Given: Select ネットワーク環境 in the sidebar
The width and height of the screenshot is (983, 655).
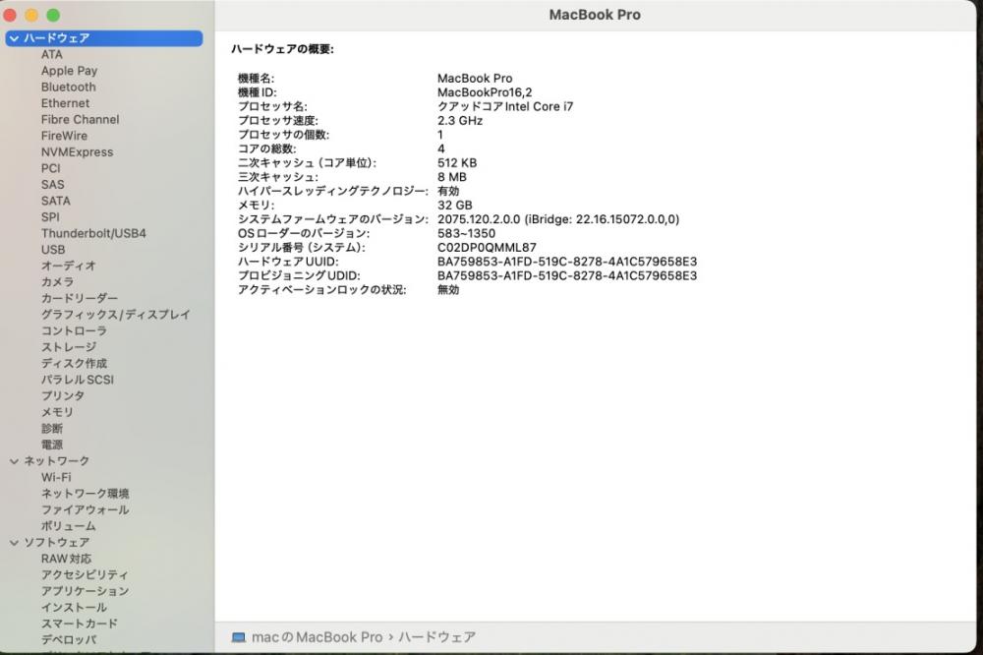Looking at the screenshot, I should tap(86, 494).
